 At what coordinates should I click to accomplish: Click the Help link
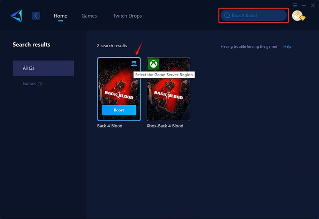pyautogui.click(x=287, y=46)
